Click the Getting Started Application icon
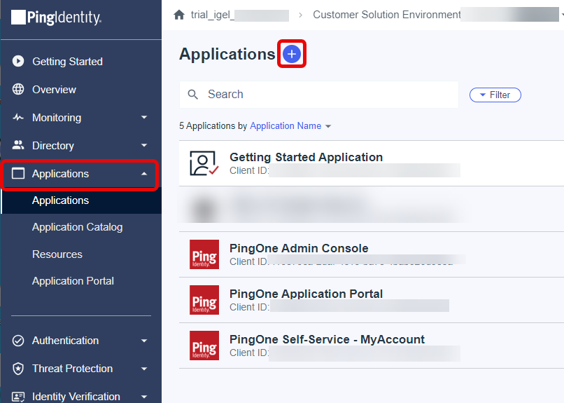The height and width of the screenshot is (403, 564). 204,163
